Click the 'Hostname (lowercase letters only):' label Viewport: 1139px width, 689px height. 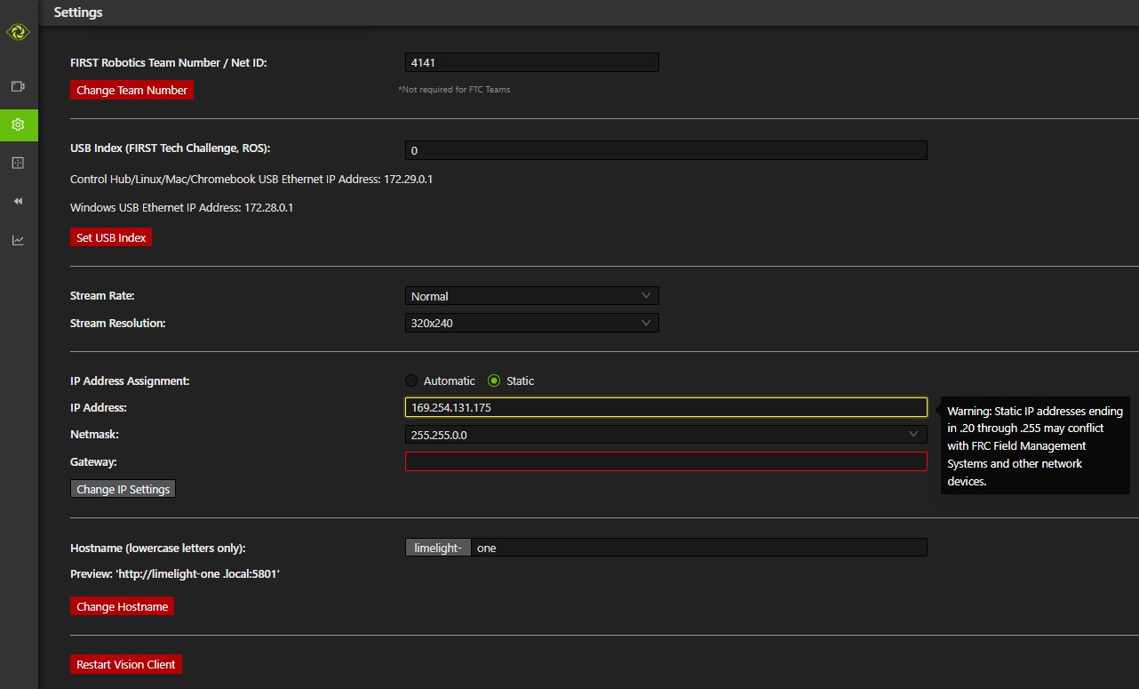(158, 548)
